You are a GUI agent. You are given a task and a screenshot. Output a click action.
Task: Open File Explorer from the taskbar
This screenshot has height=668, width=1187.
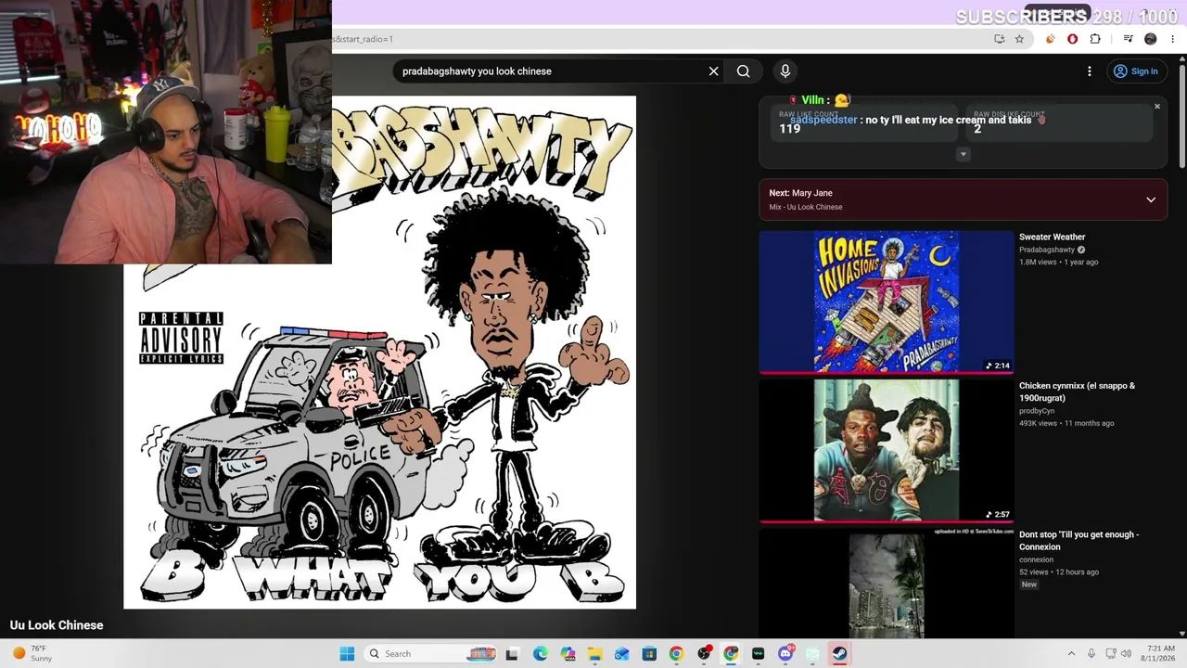pos(594,654)
